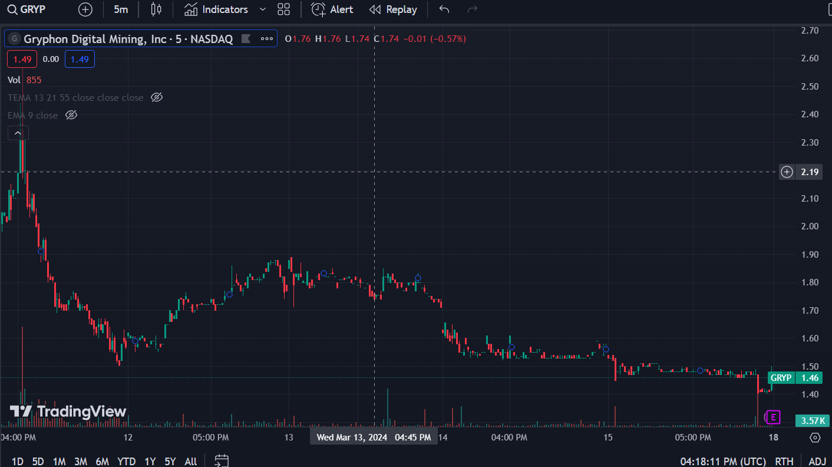Create a new Alert

[332, 9]
